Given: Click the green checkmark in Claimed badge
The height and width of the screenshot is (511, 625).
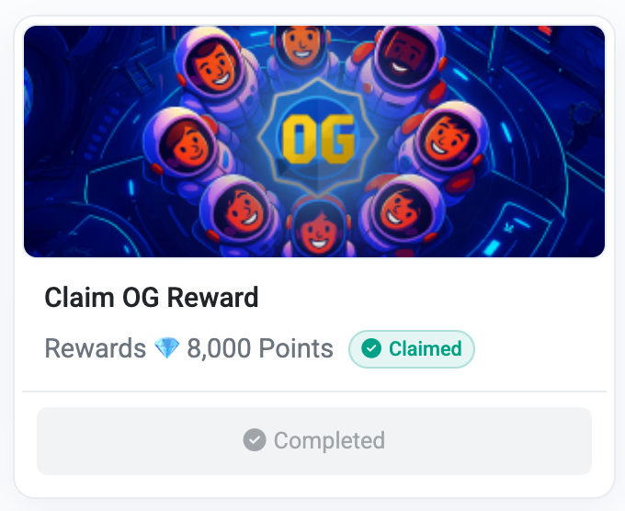Looking at the screenshot, I should (371, 348).
